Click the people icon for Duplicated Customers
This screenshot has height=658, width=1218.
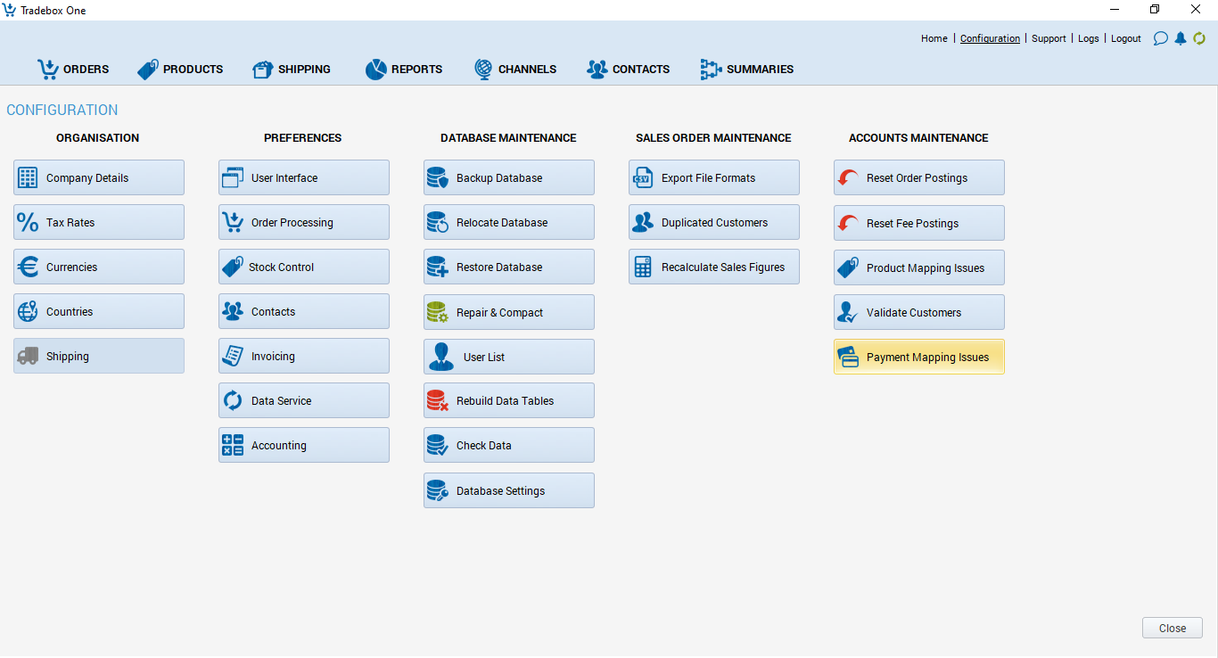(643, 222)
